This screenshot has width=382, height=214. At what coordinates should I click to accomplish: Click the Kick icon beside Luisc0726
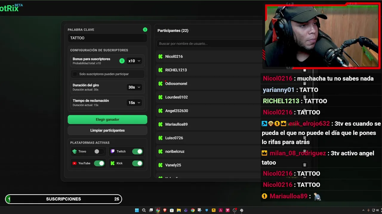(161, 138)
